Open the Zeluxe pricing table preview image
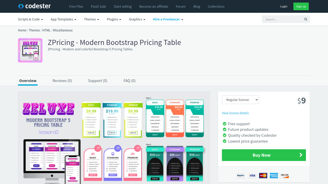Screen dimensions: 328x184 point(114,138)
